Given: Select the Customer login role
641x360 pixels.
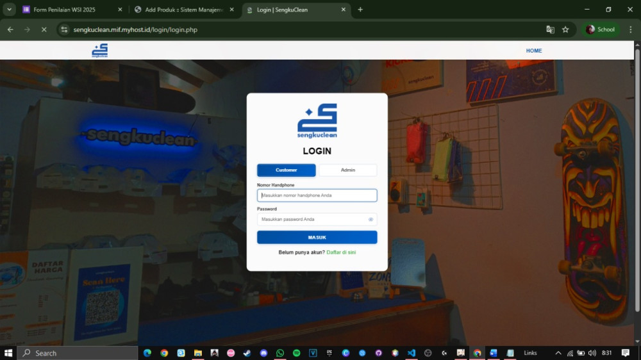Looking at the screenshot, I should point(286,170).
